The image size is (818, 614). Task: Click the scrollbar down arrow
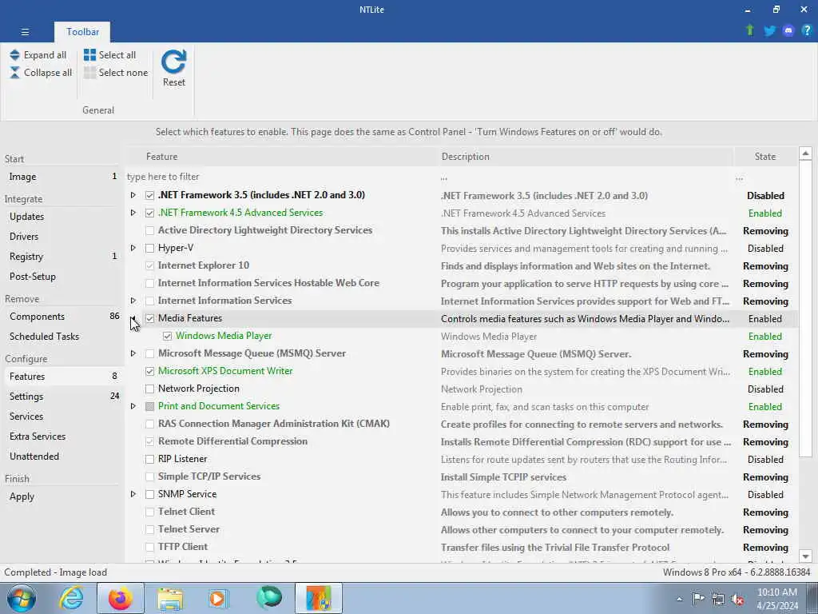805,556
